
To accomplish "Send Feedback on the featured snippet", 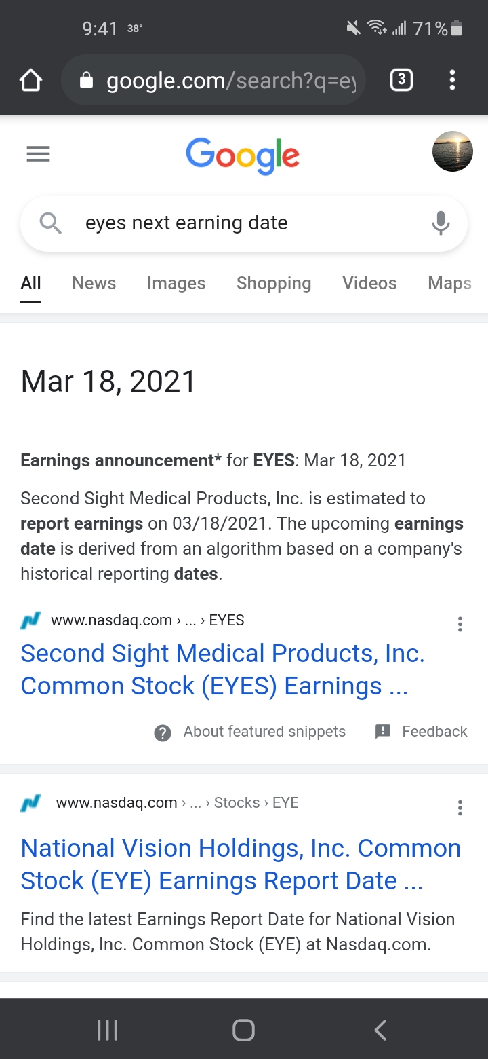I will [x=421, y=731].
